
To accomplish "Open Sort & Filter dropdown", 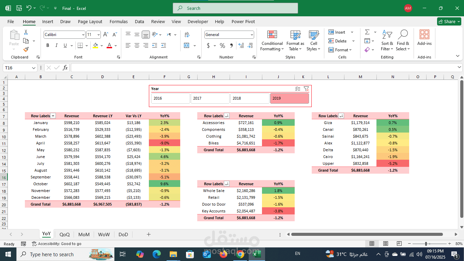I will pos(387,41).
